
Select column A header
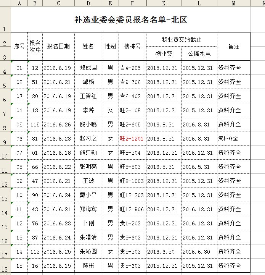click(x=19, y=3)
